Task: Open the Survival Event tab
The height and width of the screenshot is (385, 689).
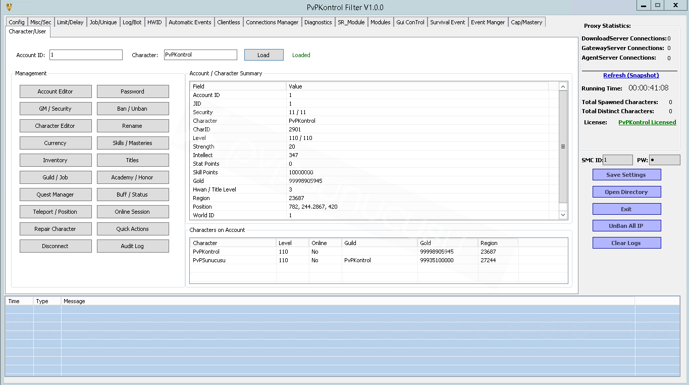Action: pos(448,22)
